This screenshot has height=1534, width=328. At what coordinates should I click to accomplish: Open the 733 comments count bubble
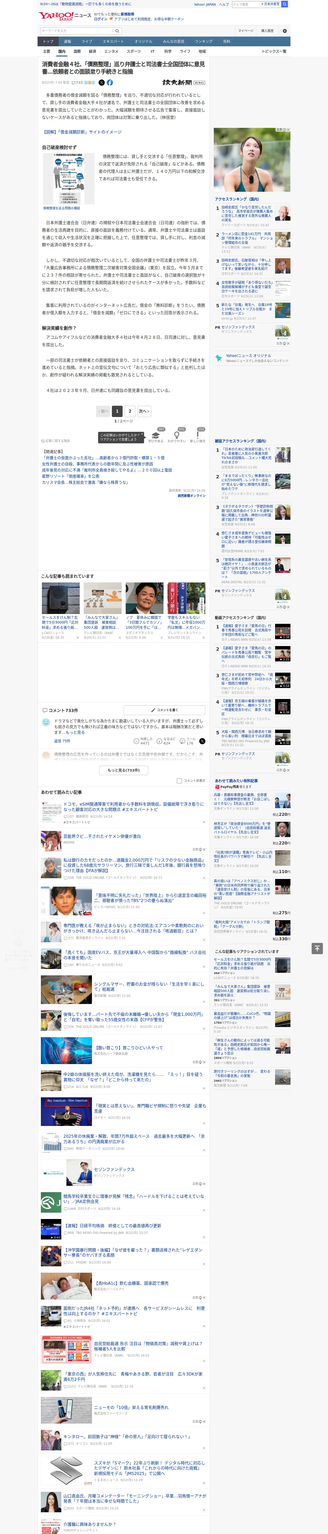click(78, 83)
